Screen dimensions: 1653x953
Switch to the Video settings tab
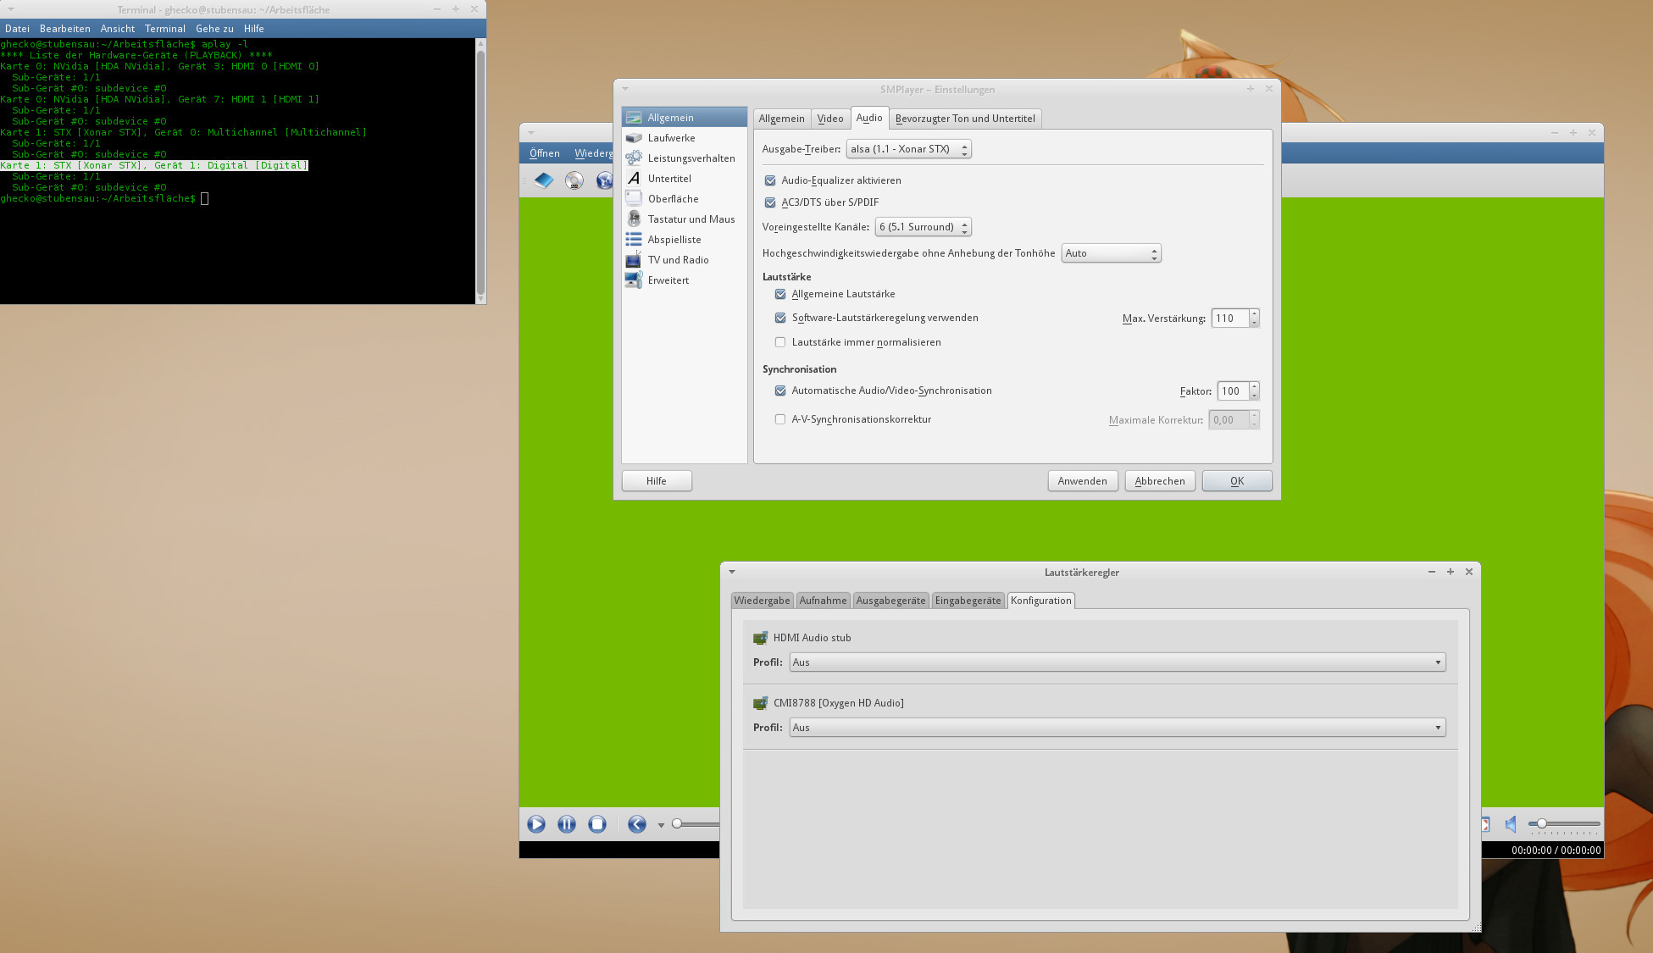829,119
